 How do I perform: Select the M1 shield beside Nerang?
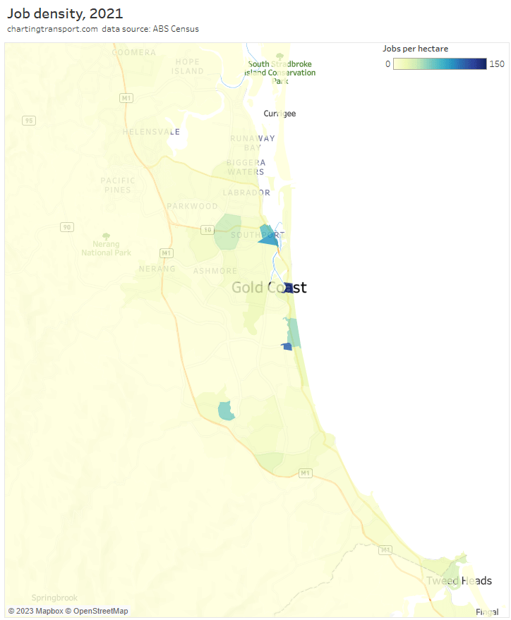[x=166, y=253]
